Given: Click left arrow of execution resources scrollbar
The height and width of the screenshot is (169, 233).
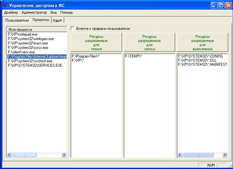Looking at the screenshot, I should coord(180,155).
